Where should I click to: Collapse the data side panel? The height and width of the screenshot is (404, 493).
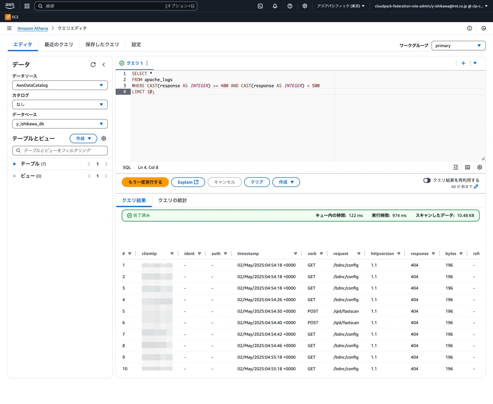tap(104, 64)
